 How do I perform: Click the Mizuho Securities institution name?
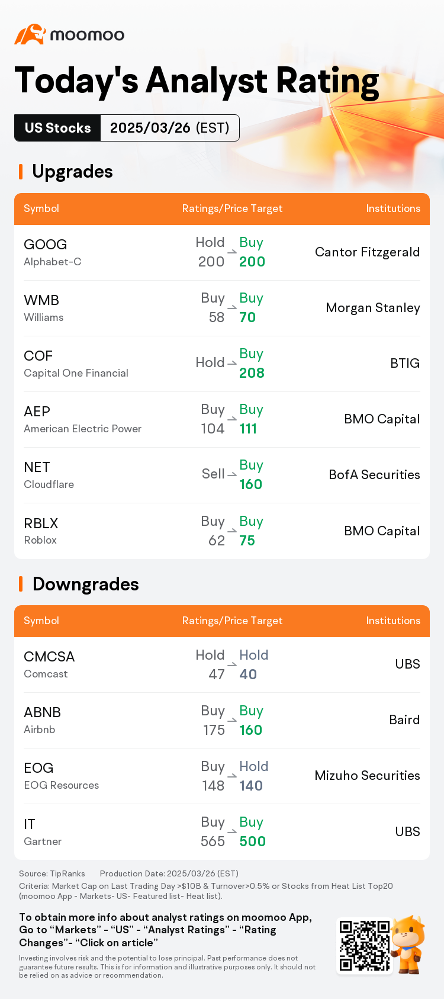367,776
